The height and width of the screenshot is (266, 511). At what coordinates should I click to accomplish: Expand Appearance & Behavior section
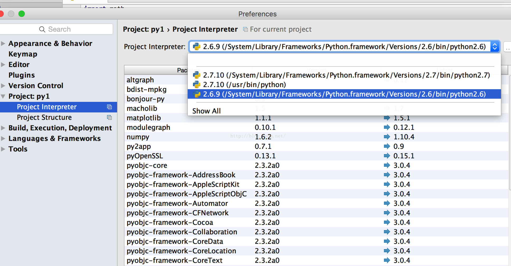(3, 43)
